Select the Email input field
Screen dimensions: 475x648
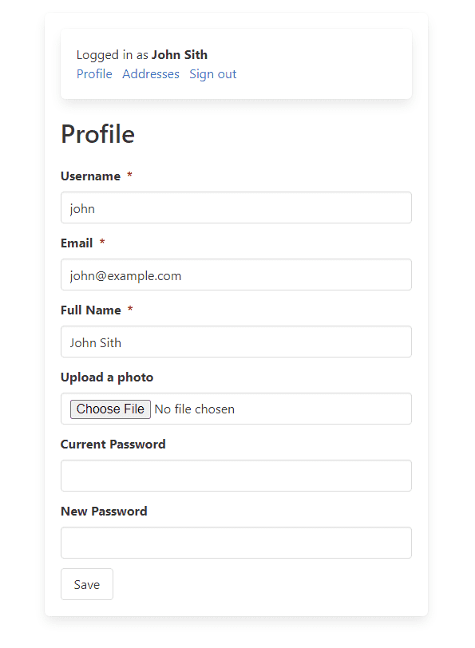[236, 275]
